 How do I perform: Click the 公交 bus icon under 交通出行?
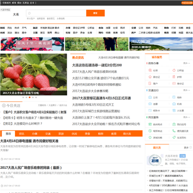[x=150, y=98]
